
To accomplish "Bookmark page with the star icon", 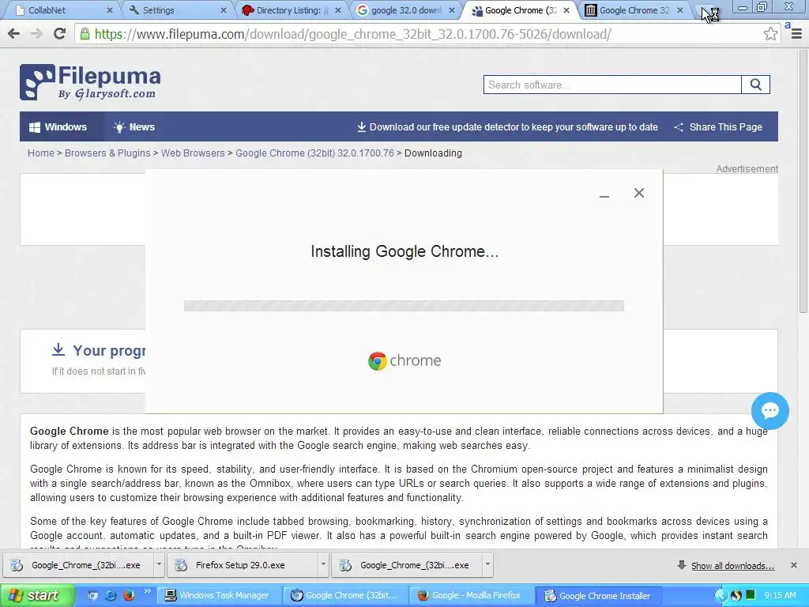I will tap(770, 34).
